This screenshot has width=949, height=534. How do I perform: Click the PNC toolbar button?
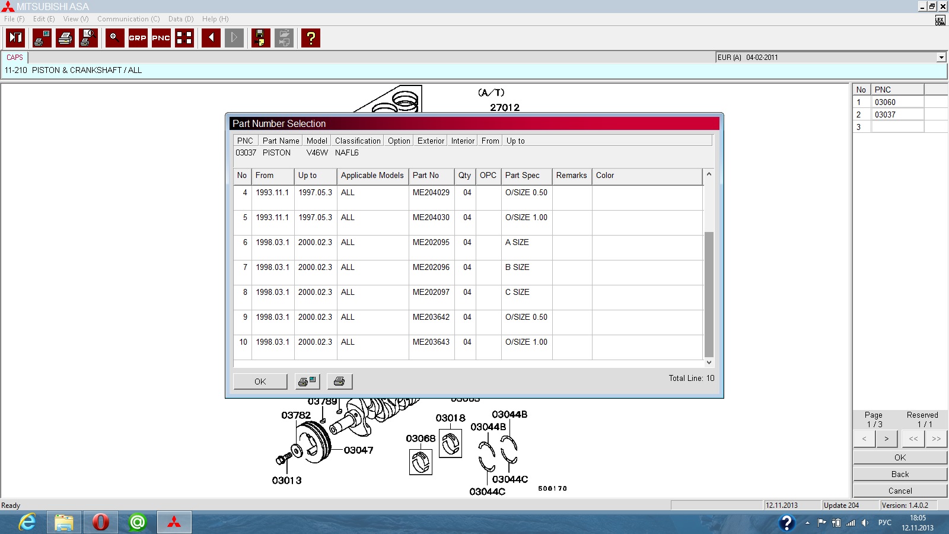pos(161,38)
